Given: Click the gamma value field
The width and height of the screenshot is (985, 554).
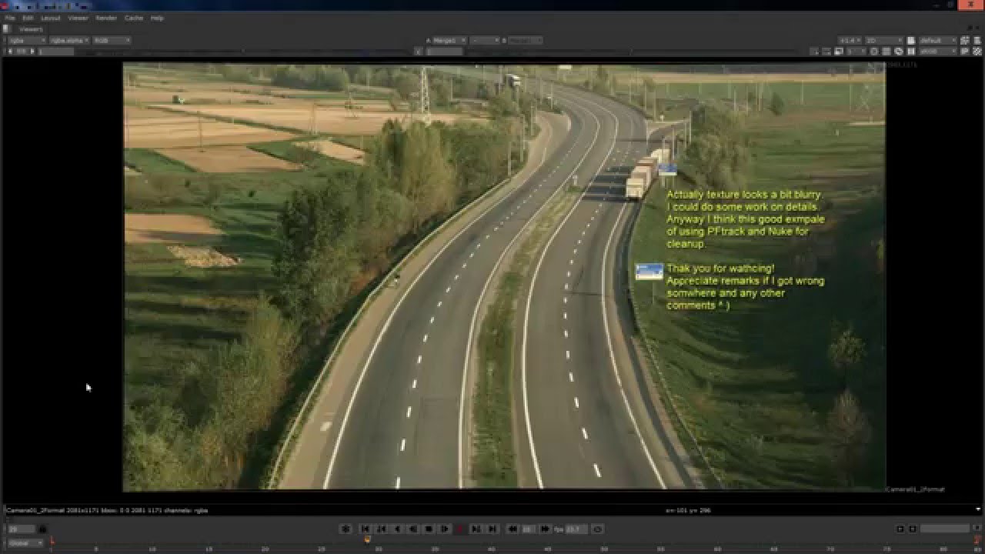Looking at the screenshot, I should [x=445, y=52].
